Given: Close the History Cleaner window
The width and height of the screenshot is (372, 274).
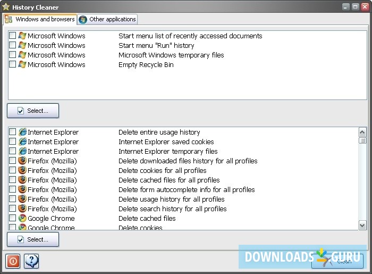Looking at the screenshot, I should (x=365, y=6).
